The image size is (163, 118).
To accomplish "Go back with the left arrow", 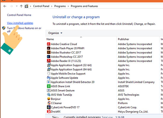I will click(x=5, y=6).
